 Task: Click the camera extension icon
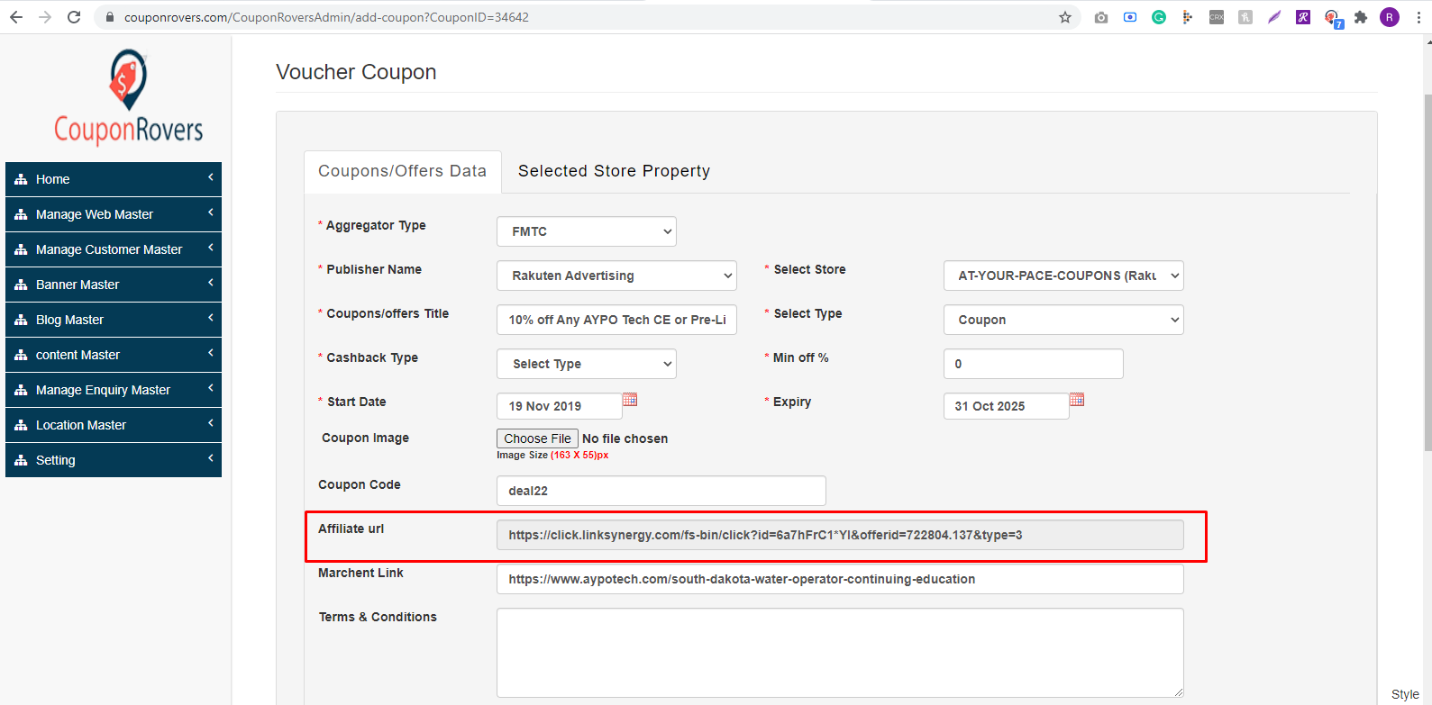(1101, 17)
